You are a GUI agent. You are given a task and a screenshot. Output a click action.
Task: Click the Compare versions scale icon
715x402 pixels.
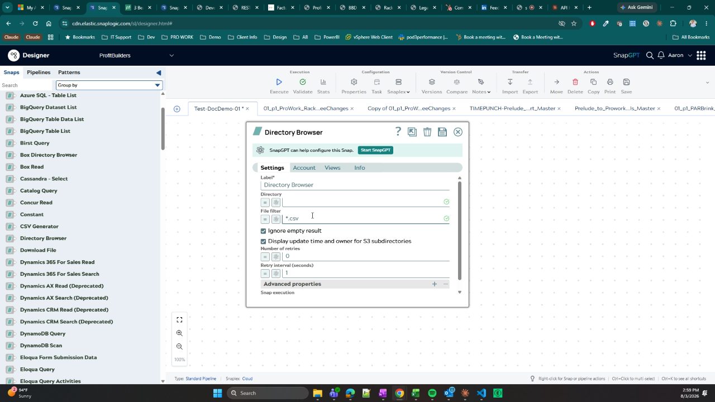click(457, 82)
